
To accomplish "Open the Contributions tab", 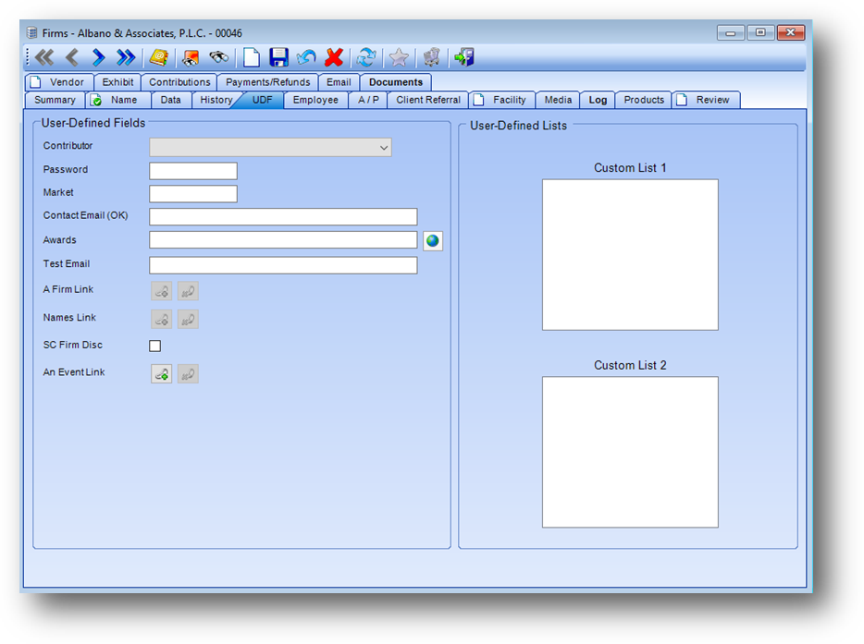I will coord(179,82).
